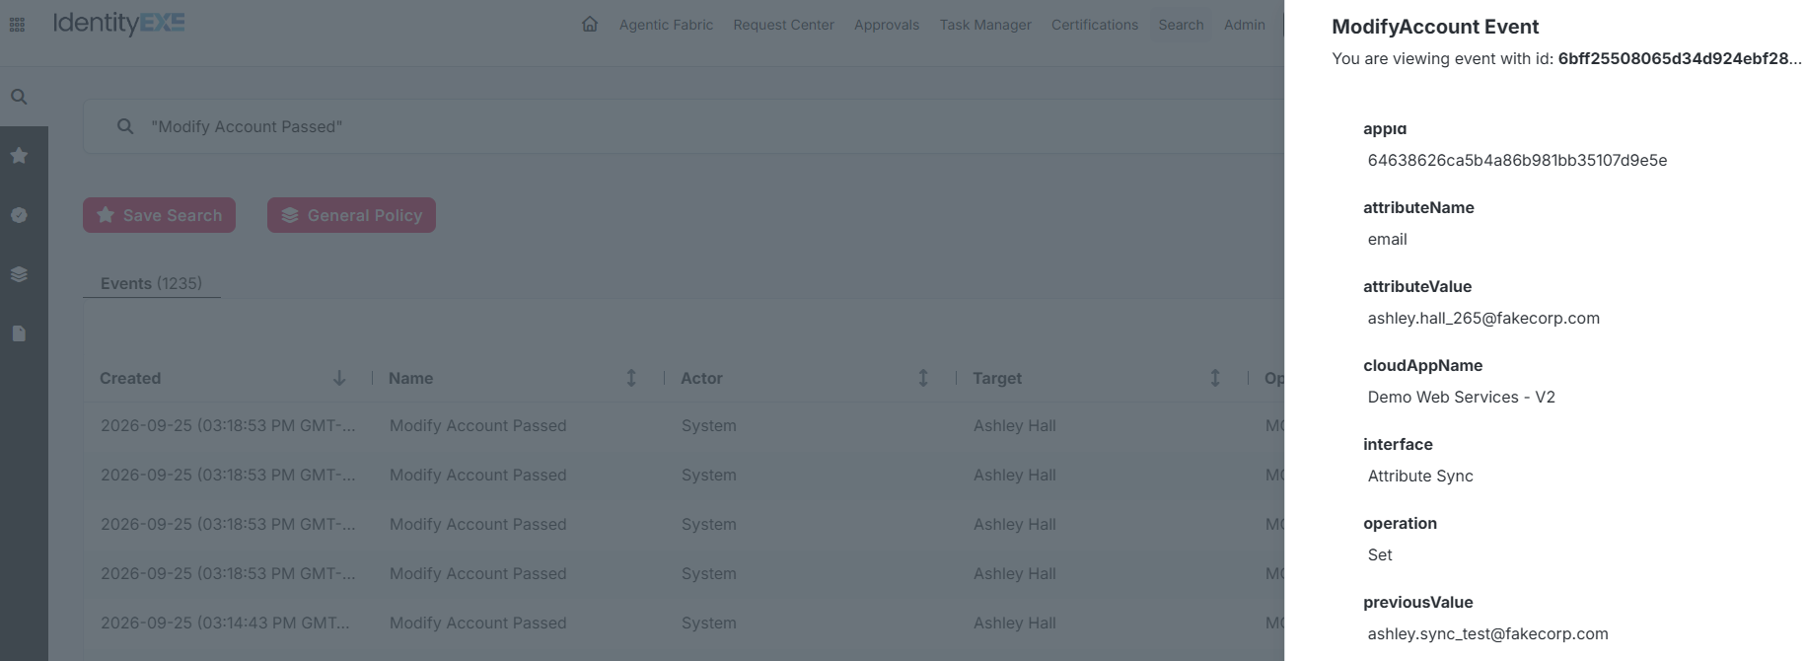
Task: Select interface value Attribute Sync
Action: click(1420, 476)
